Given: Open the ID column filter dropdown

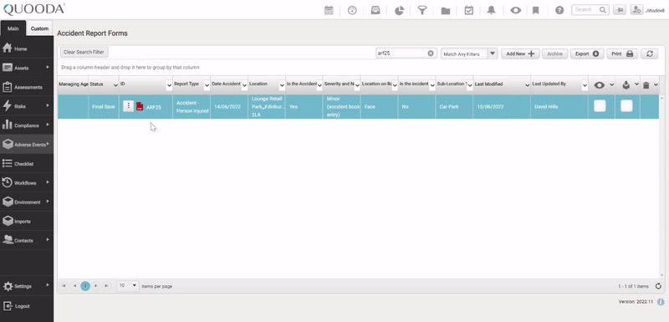Looking at the screenshot, I should tap(169, 85).
